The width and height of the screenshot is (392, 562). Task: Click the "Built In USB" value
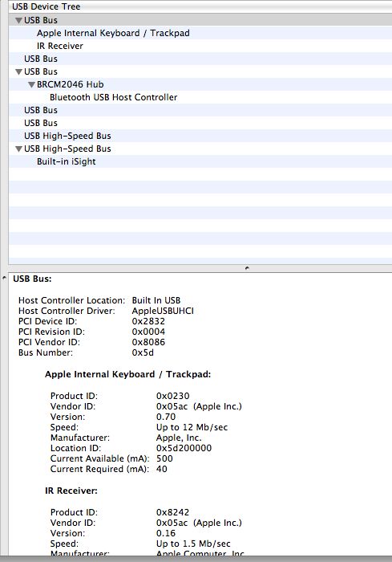tap(156, 300)
